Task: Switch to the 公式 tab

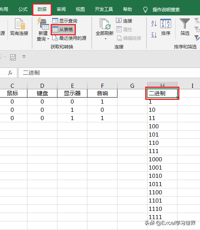Action: pos(23,9)
